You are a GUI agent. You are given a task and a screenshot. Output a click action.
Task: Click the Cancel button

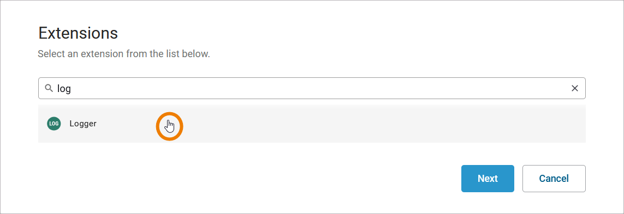pos(554,179)
